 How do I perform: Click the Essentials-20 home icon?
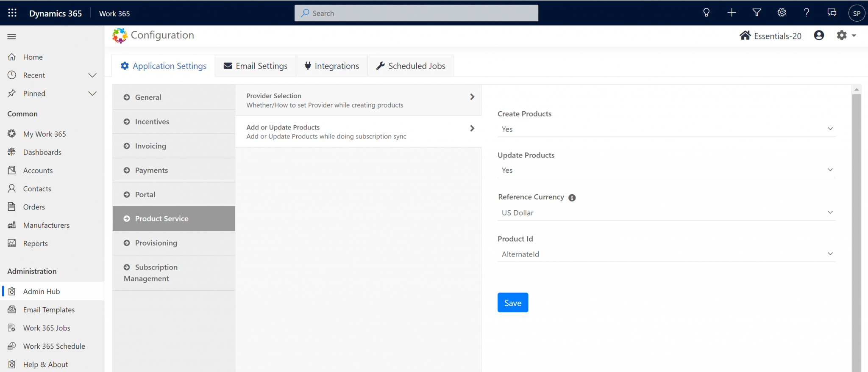pyautogui.click(x=745, y=36)
